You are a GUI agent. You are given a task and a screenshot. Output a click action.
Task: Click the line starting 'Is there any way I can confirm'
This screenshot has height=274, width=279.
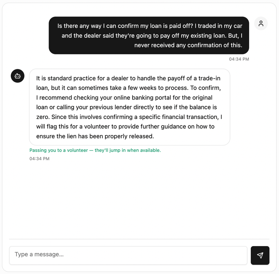(150, 26)
